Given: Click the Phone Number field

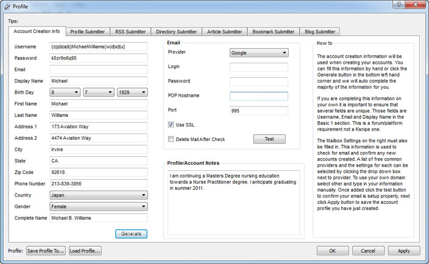Looking at the screenshot, I should click(x=99, y=184).
